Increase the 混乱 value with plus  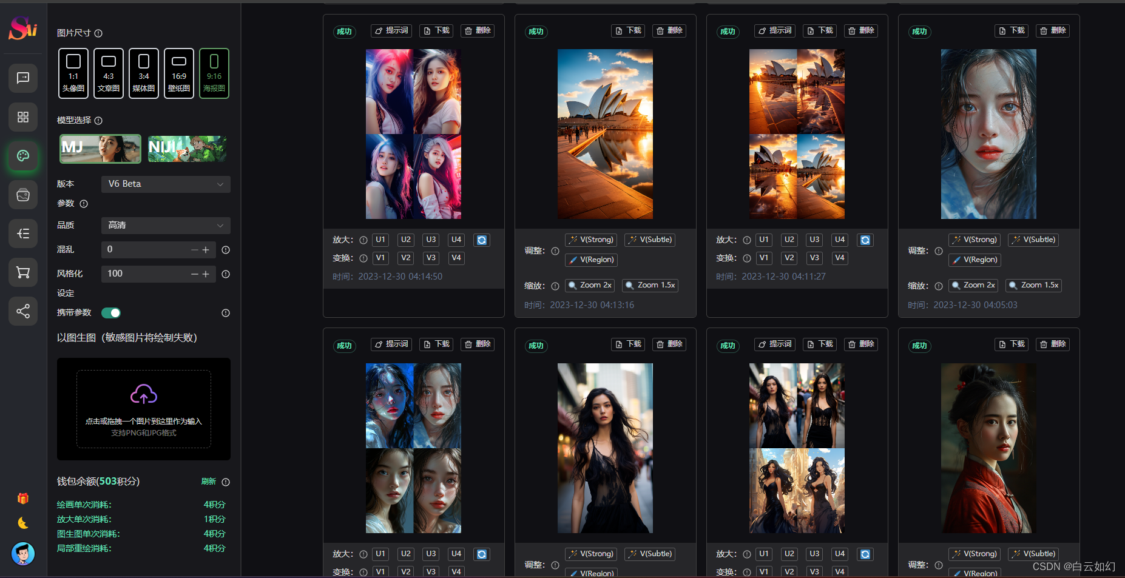coord(206,250)
